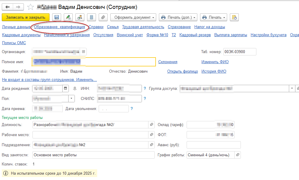Click the bell reminder icon near birth date

[x=75, y=88]
